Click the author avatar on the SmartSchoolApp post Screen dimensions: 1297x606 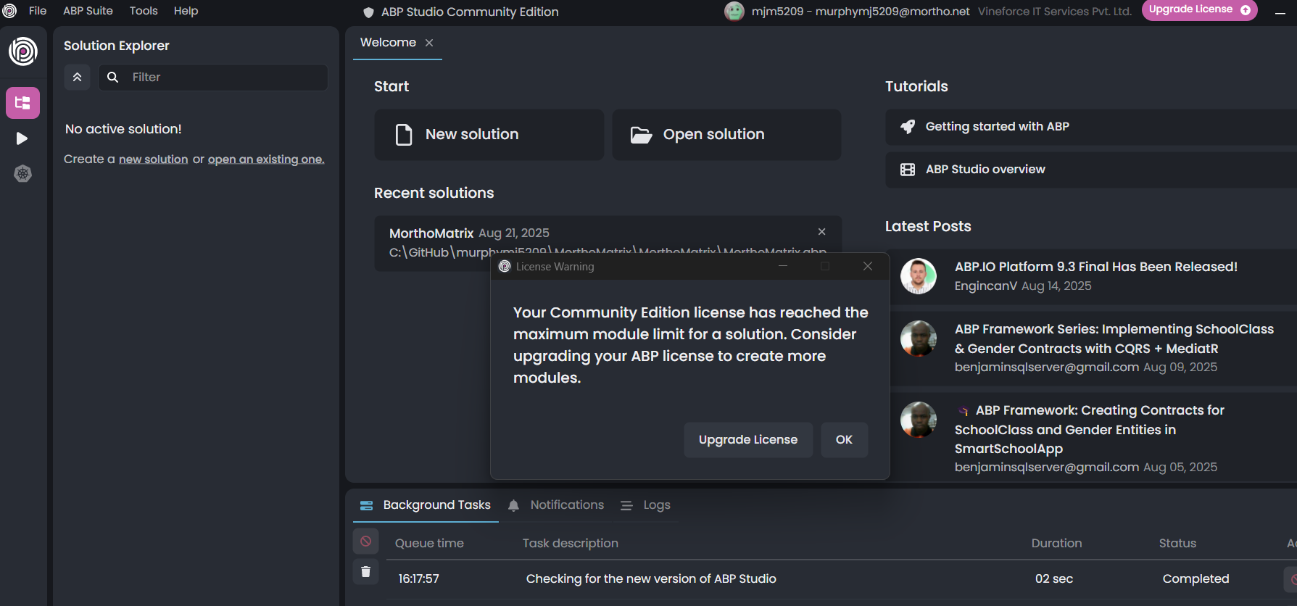(919, 420)
